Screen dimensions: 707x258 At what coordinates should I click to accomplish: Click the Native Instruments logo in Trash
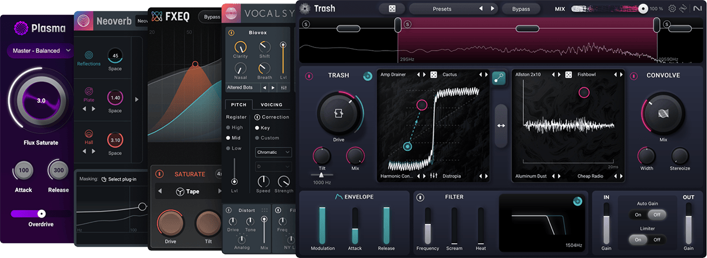coord(697,9)
